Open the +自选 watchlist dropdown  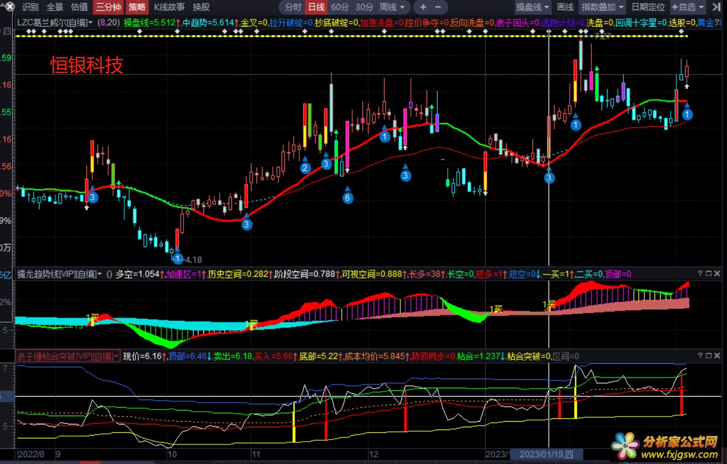pos(687,7)
